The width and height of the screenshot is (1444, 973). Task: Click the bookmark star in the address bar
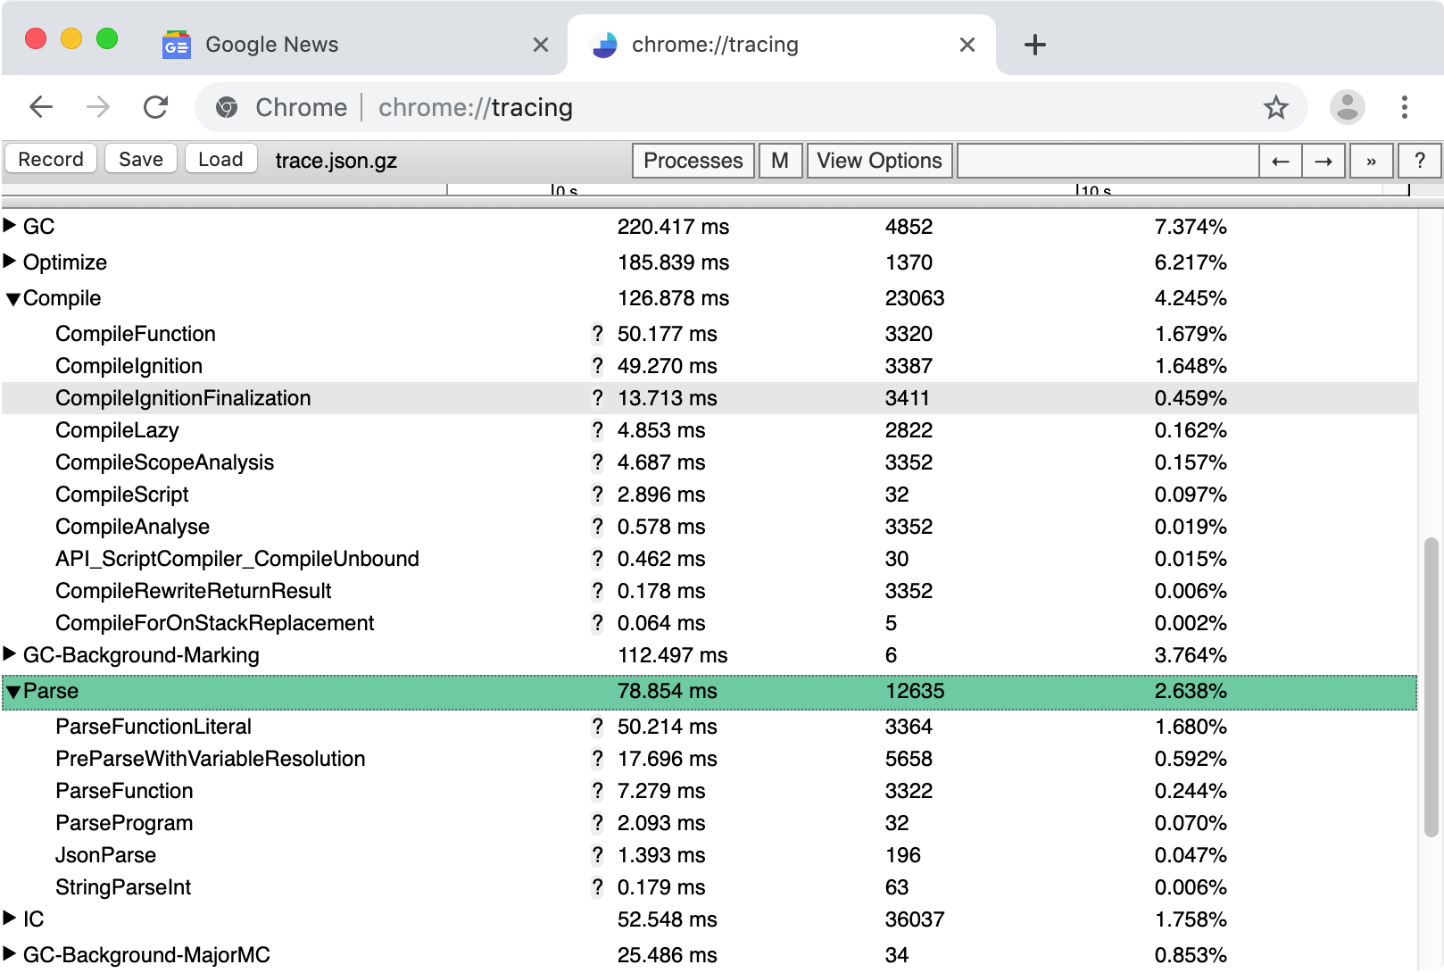click(x=1276, y=107)
